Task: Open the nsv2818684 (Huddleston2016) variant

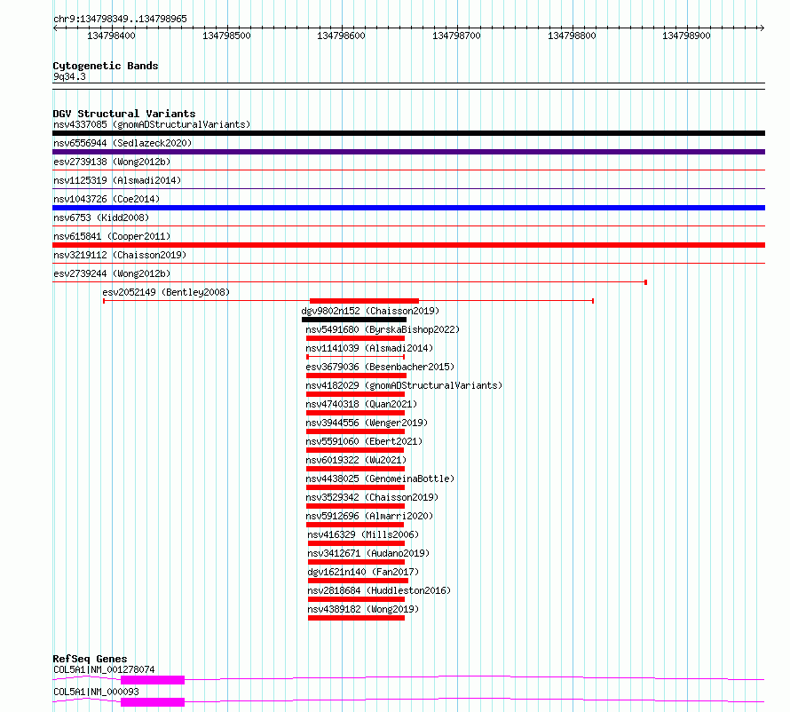Action: point(379,590)
